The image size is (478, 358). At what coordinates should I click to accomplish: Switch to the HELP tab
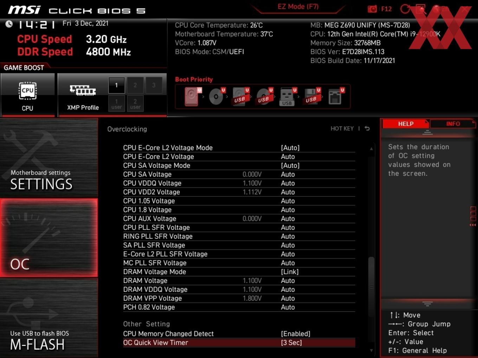[x=406, y=124]
